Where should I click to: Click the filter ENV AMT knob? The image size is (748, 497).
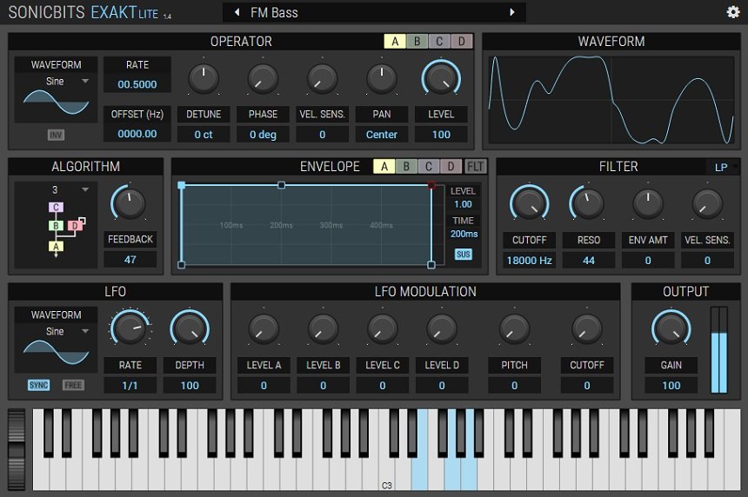coord(647,204)
